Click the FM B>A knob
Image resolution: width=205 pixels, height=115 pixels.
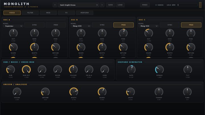coord(89,69)
